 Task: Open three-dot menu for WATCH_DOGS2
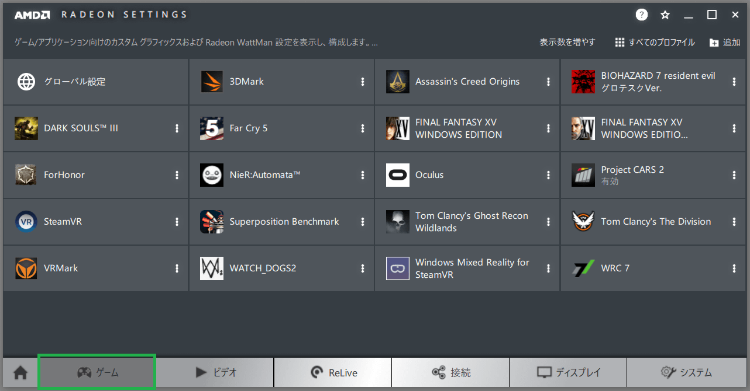click(x=363, y=268)
